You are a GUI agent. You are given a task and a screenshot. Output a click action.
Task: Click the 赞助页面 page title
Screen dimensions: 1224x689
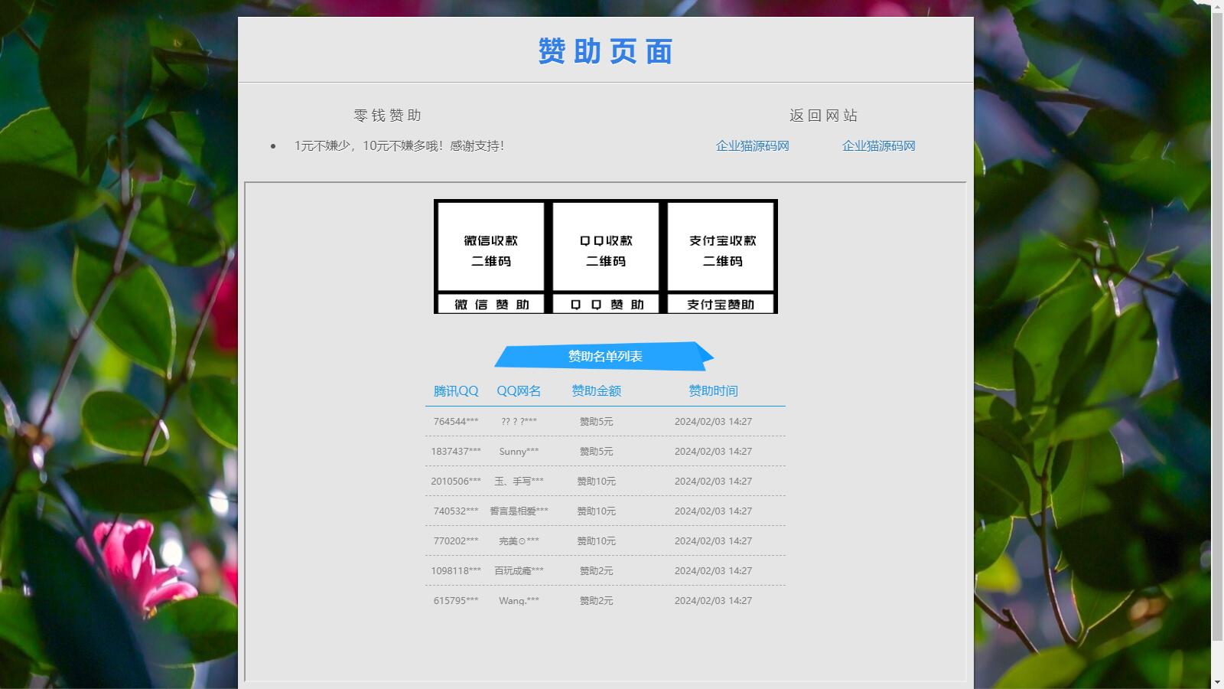605,51
